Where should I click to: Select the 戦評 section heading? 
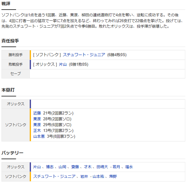(6, 4)
